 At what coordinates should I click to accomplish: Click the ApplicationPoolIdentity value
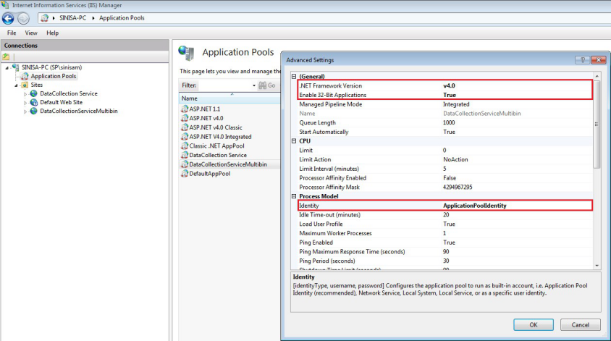pyautogui.click(x=475, y=206)
